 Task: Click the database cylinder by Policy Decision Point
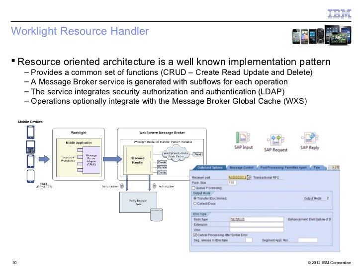click(x=157, y=214)
